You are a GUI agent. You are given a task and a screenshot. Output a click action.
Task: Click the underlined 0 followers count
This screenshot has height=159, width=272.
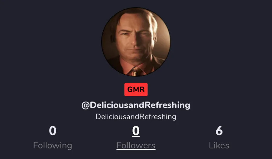click(x=136, y=131)
